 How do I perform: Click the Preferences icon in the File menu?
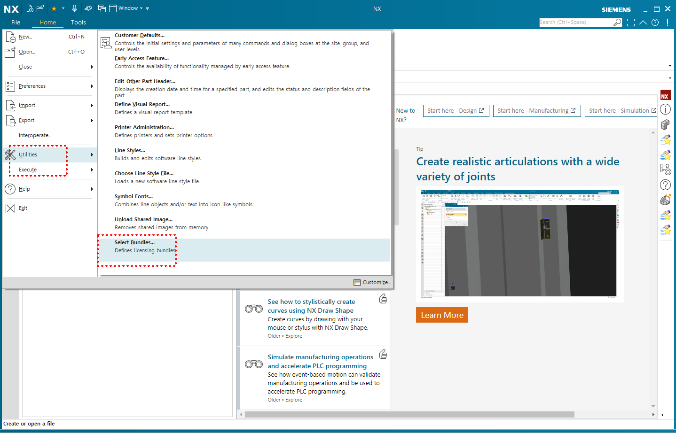tap(10, 86)
